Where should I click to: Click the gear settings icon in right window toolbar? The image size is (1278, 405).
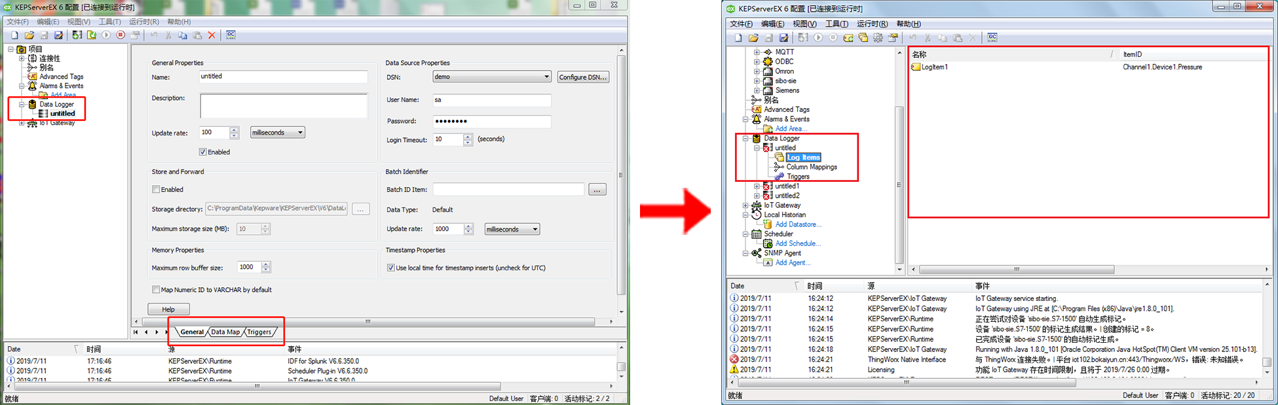(x=878, y=38)
